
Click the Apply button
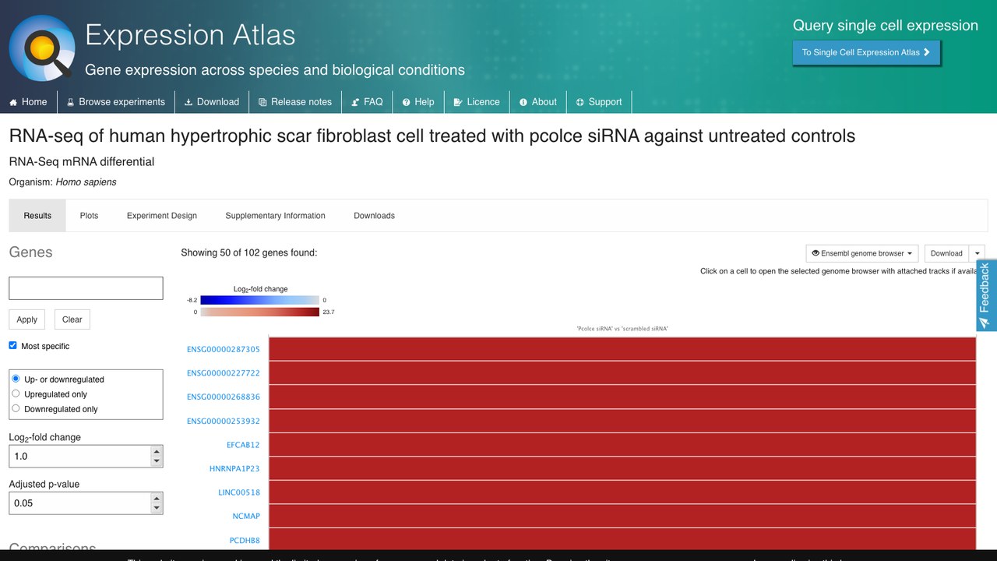pyautogui.click(x=27, y=319)
